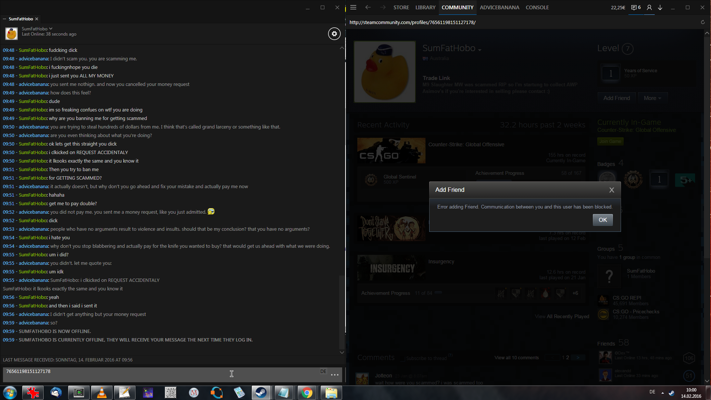Go back with the left arrow

tap(368, 7)
